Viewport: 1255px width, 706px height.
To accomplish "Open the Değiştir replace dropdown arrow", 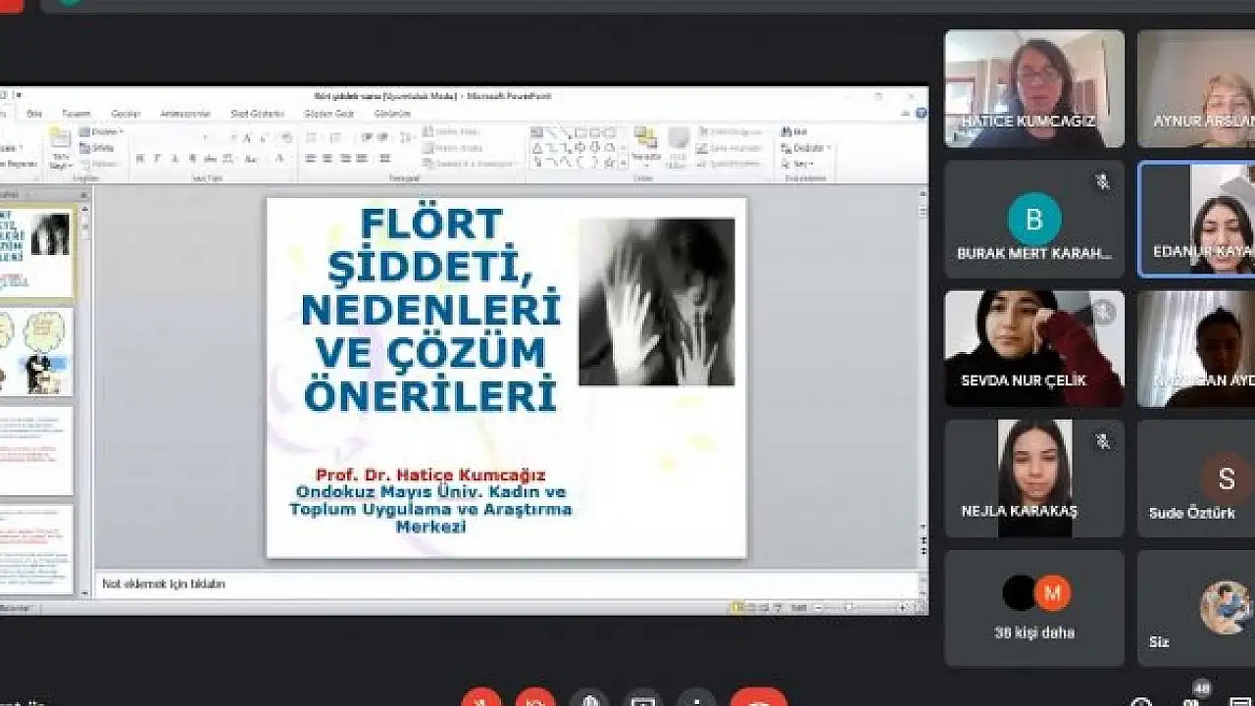I will (x=829, y=148).
